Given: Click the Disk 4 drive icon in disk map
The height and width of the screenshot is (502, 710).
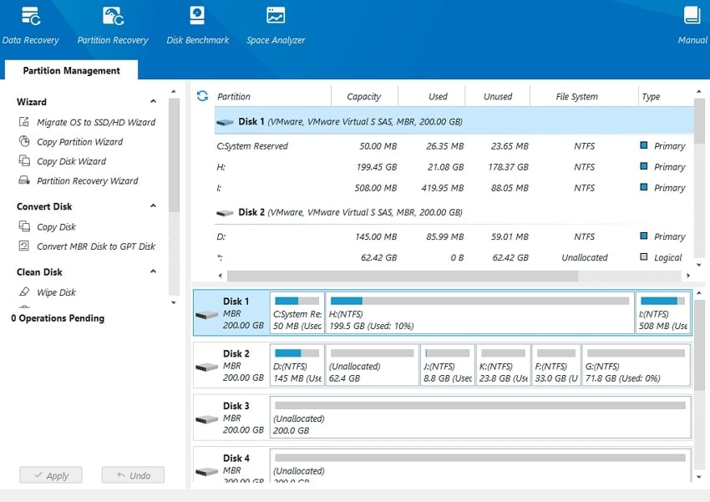Looking at the screenshot, I should [x=207, y=471].
